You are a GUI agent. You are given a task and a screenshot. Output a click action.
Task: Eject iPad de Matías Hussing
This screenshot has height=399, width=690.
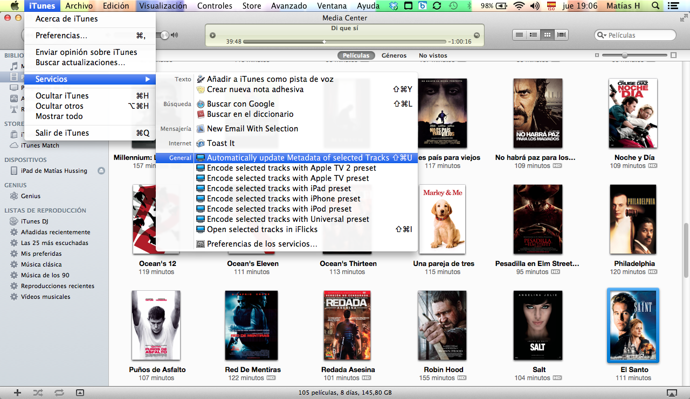click(101, 171)
